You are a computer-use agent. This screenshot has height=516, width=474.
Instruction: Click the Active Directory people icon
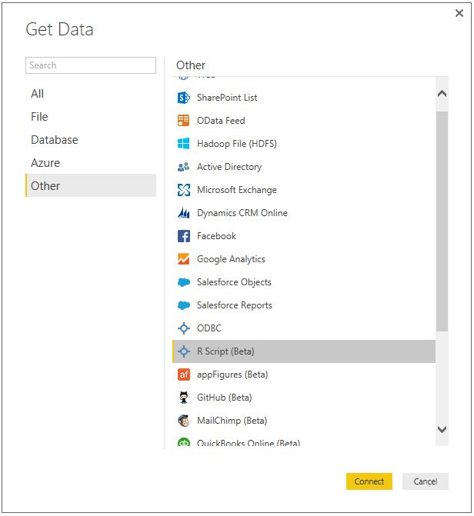click(x=183, y=167)
